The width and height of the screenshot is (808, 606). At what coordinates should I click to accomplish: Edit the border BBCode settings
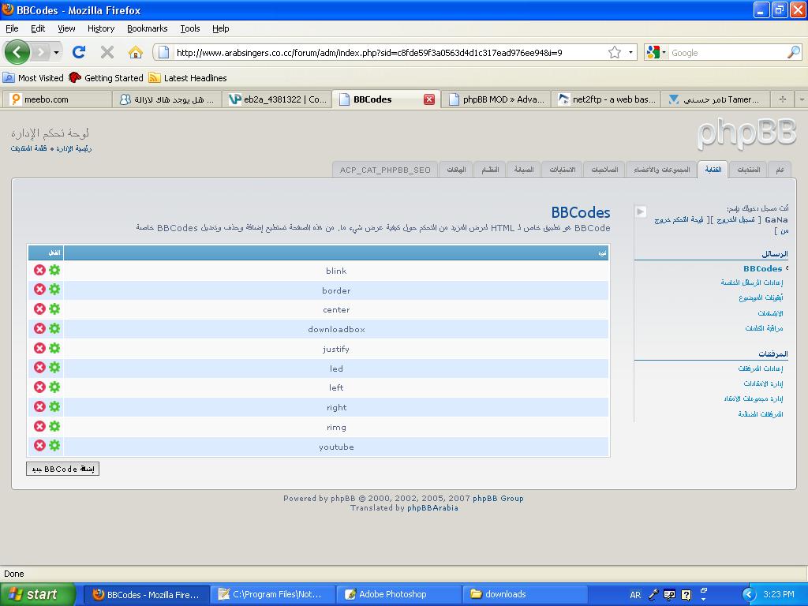pyautogui.click(x=54, y=290)
